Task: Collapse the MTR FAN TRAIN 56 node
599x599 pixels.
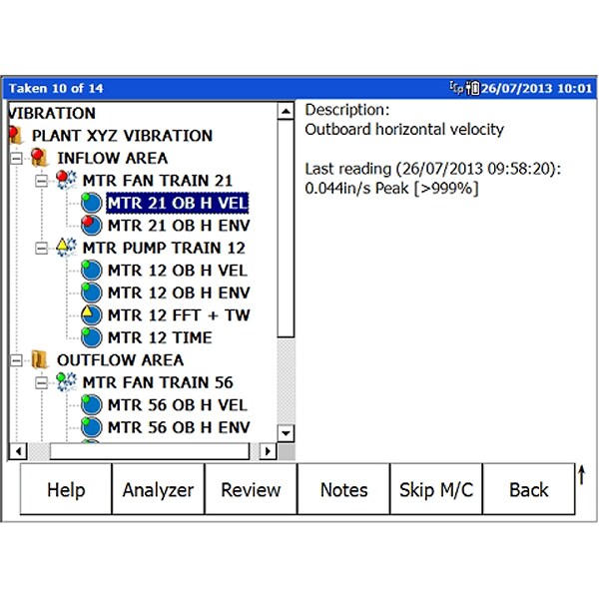Action: tap(41, 382)
